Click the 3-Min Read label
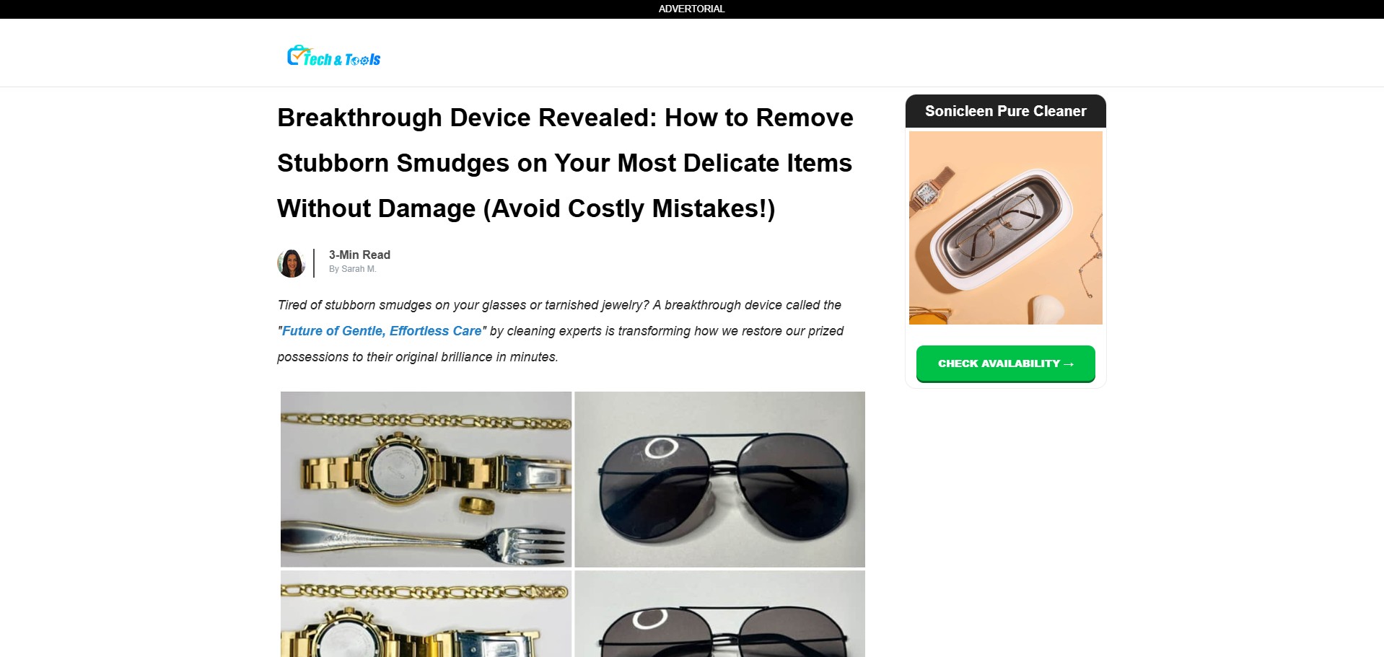The height and width of the screenshot is (657, 1384). tap(359, 255)
